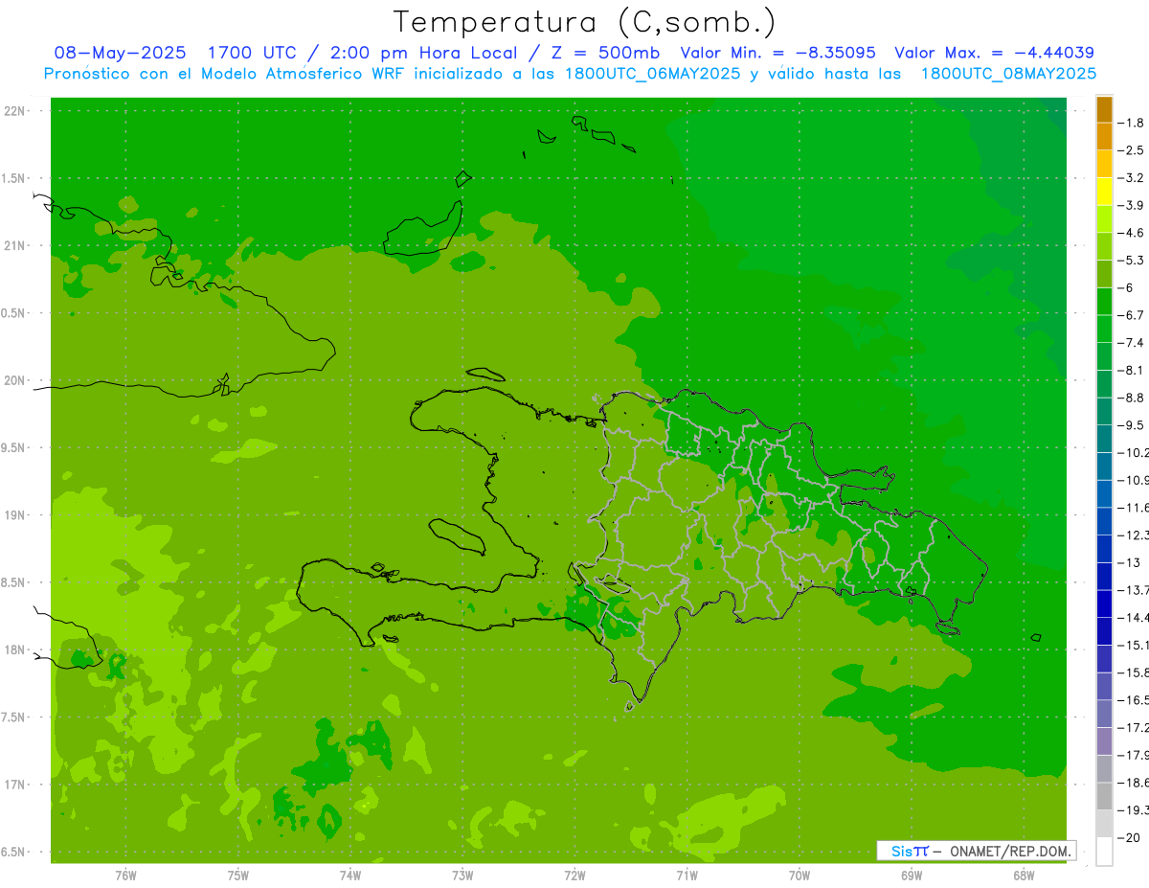This screenshot has height=888, width=1149.
Task: Click the 'Valor Max. = -4.44039' readout
Action: [994, 54]
